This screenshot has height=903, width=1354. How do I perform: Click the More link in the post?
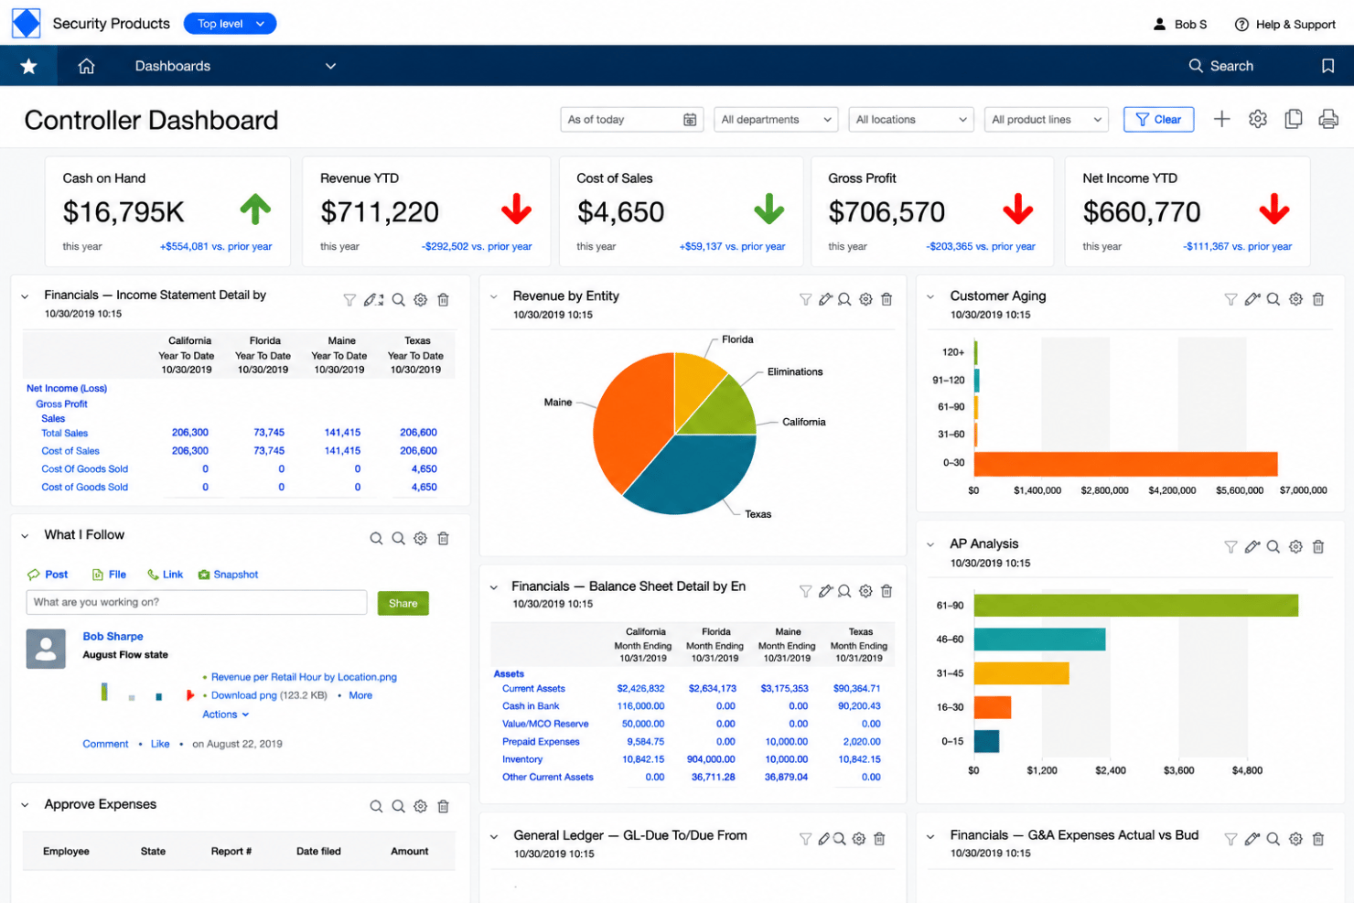pos(360,695)
